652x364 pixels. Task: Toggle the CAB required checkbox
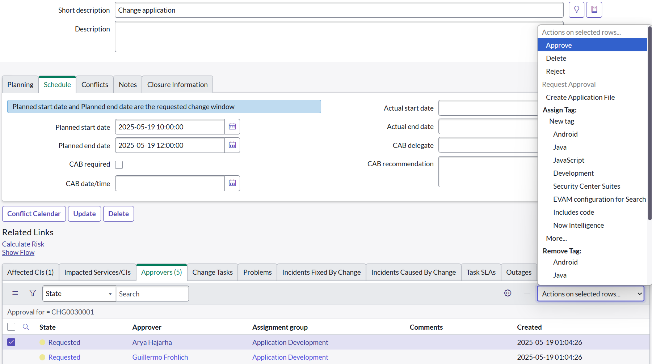click(119, 165)
